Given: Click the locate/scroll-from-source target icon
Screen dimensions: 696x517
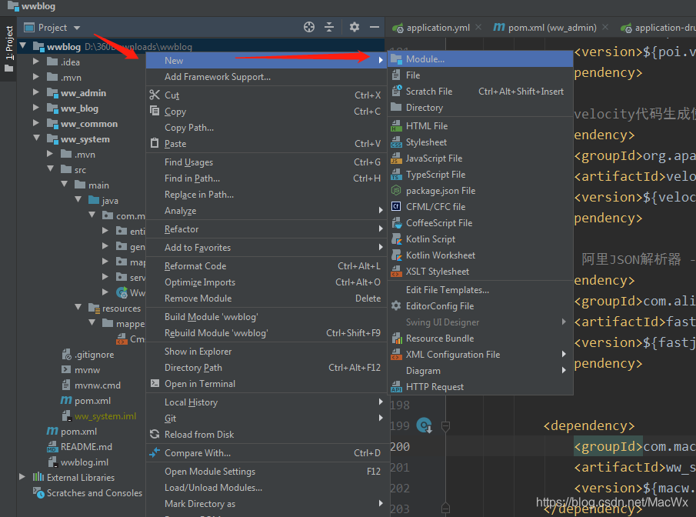Looking at the screenshot, I should 309,27.
